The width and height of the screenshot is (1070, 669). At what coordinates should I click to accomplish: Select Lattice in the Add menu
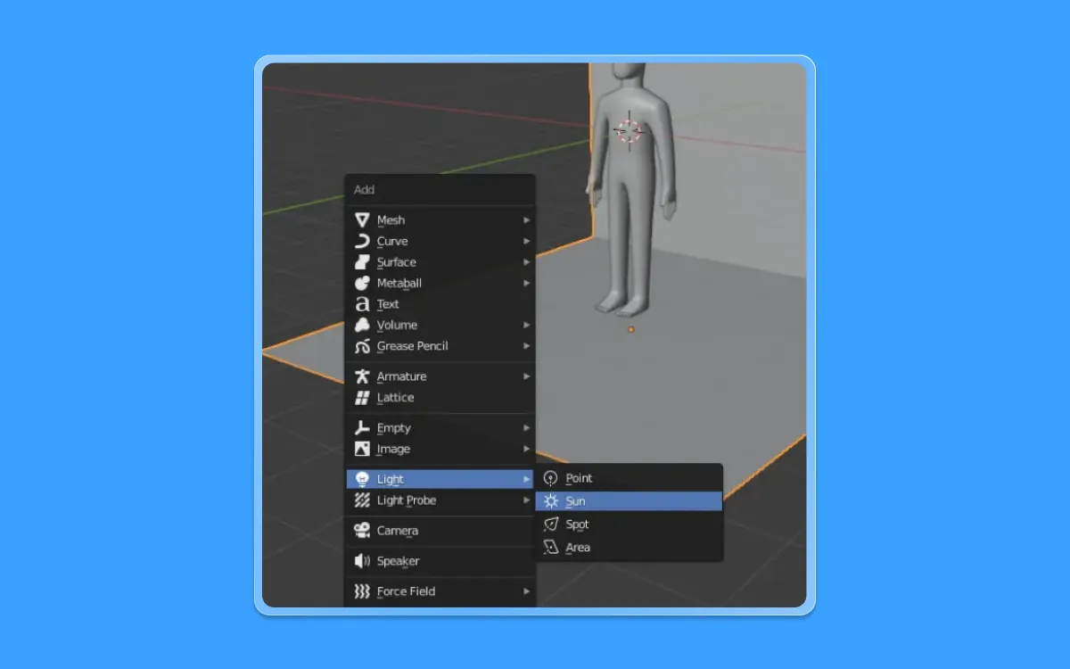440,398
